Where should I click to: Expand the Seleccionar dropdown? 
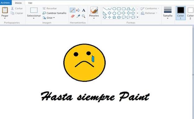click(34, 18)
